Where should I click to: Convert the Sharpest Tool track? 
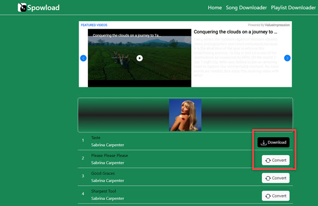pos(276,196)
